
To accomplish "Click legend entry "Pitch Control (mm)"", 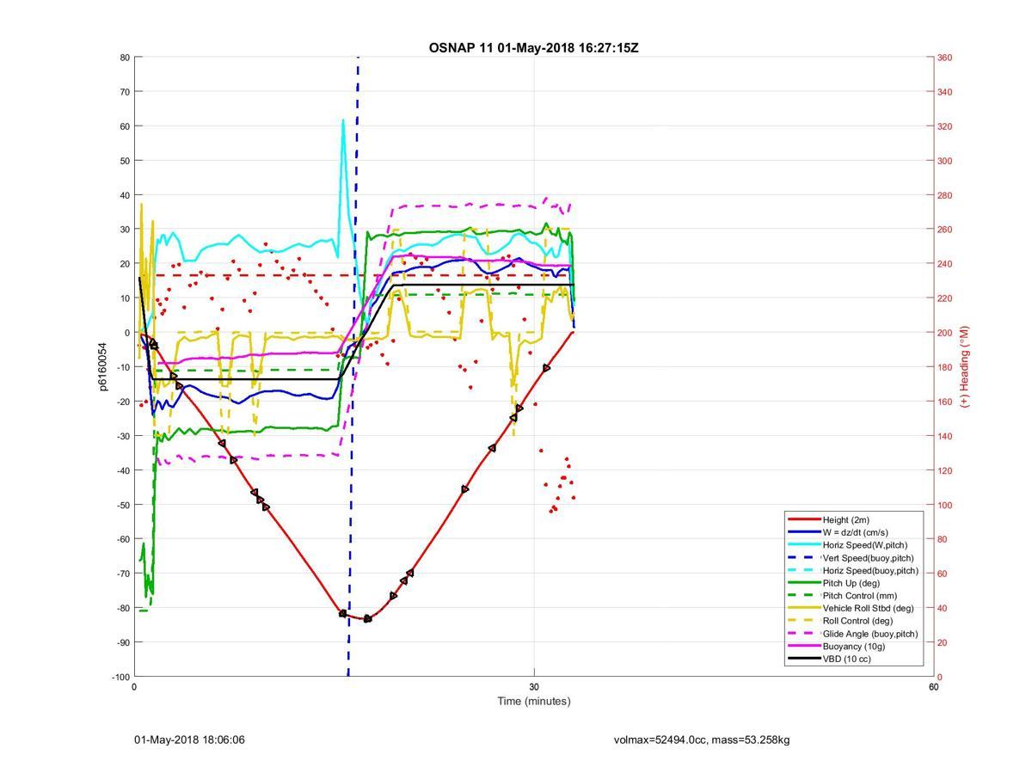I will click(860, 595).
